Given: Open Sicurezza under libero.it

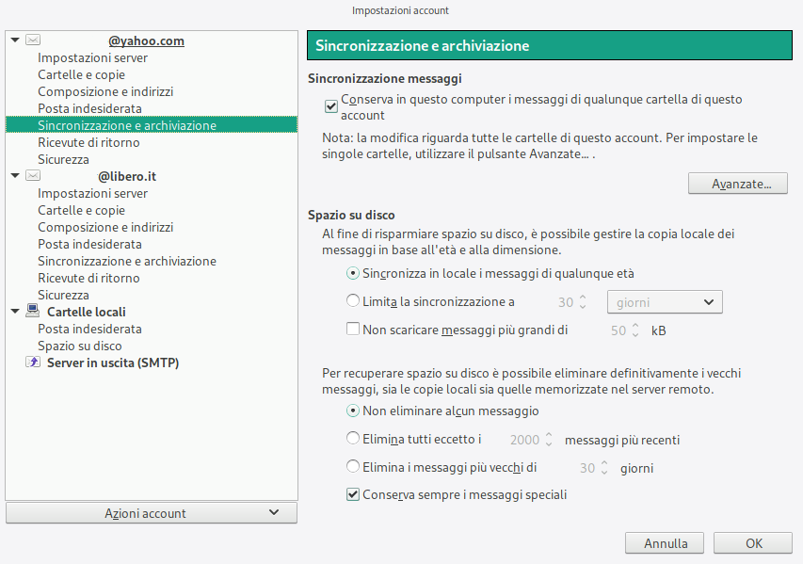Looking at the screenshot, I should [x=63, y=295].
